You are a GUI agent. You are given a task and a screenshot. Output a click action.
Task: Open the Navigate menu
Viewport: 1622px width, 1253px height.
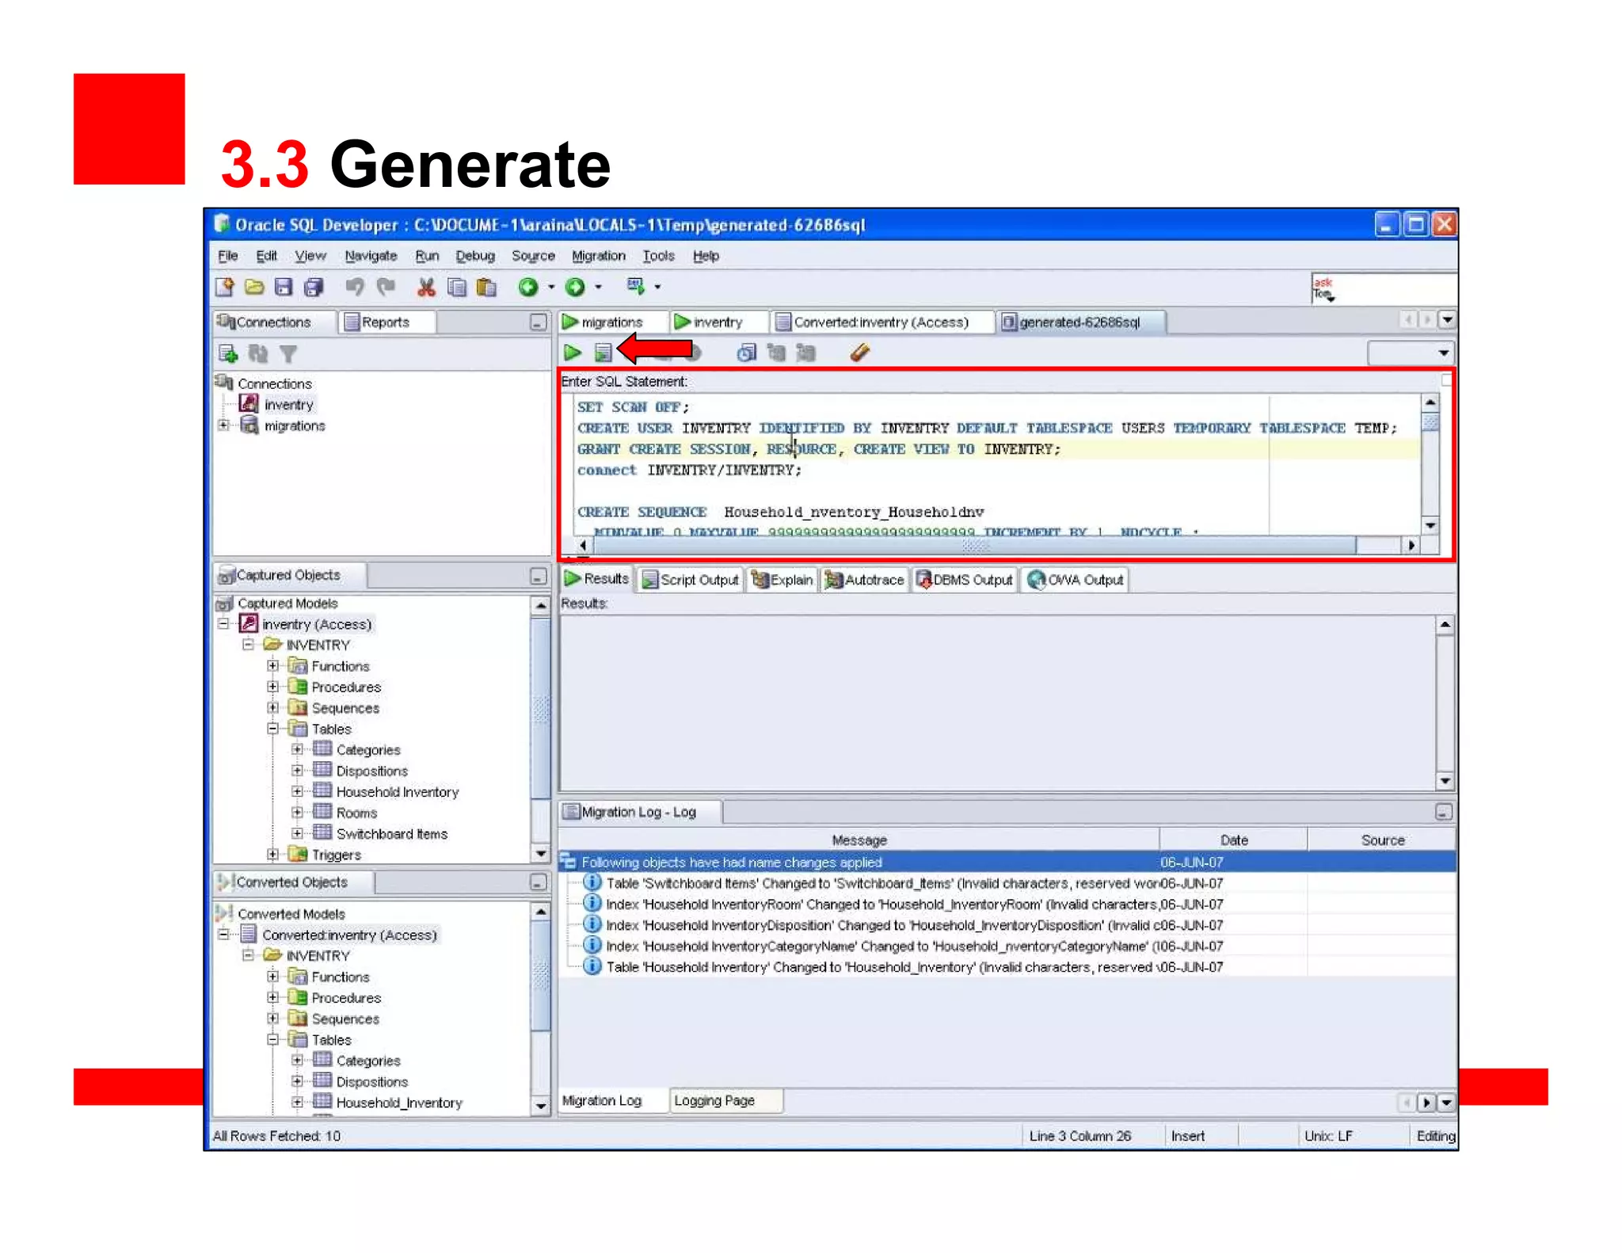tap(371, 256)
